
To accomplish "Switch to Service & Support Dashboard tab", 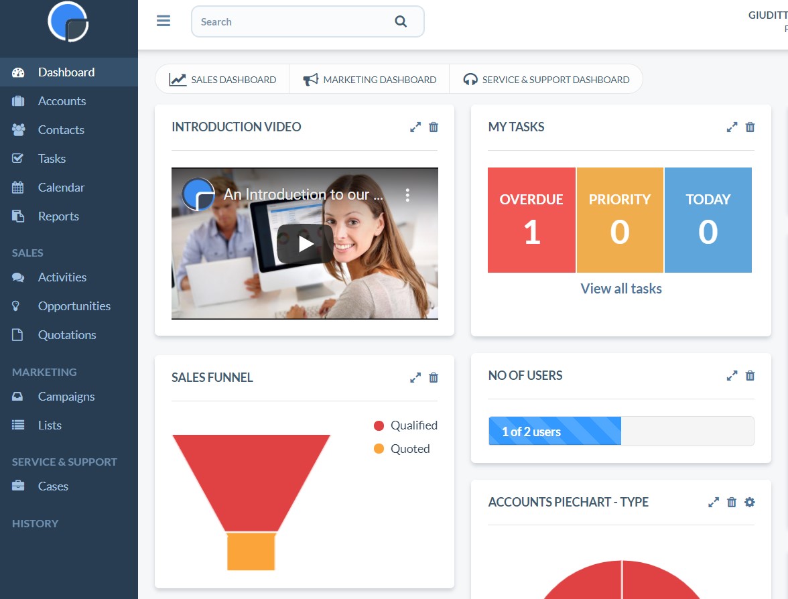I will coord(545,79).
